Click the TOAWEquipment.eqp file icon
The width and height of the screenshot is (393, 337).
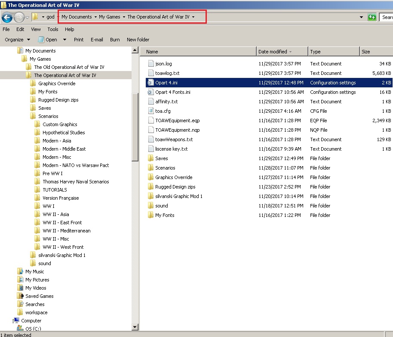pyautogui.click(x=151, y=121)
